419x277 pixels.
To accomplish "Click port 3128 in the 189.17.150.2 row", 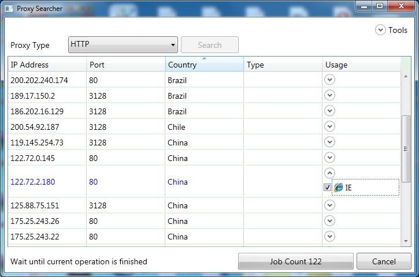I will coord(98,96).
